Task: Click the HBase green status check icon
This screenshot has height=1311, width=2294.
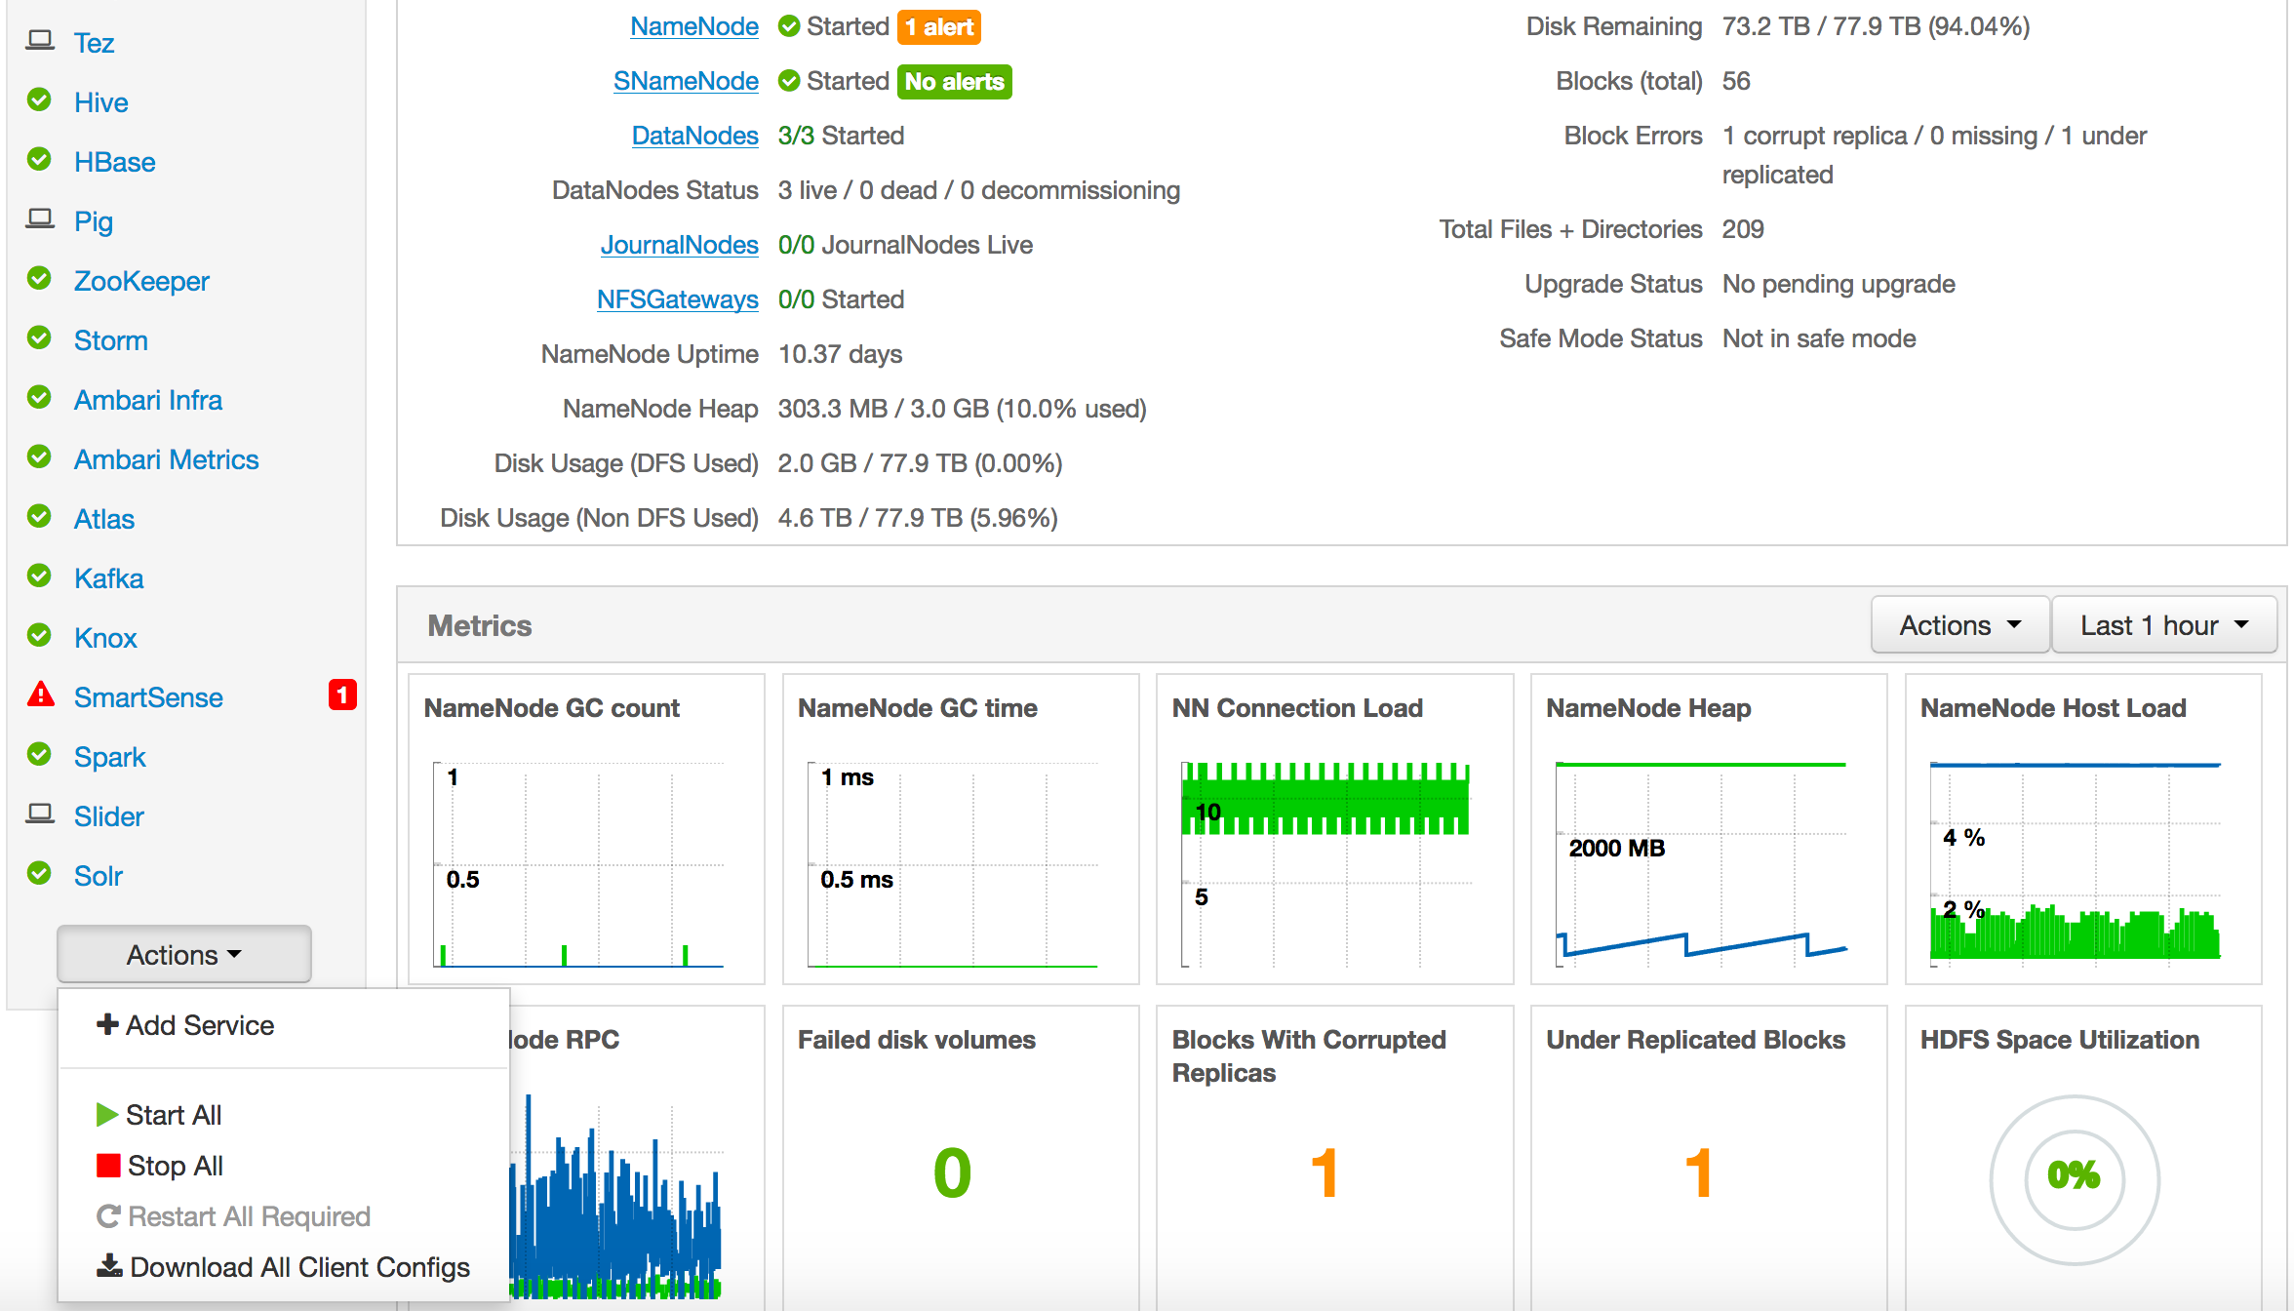Action: click(39, 160)
